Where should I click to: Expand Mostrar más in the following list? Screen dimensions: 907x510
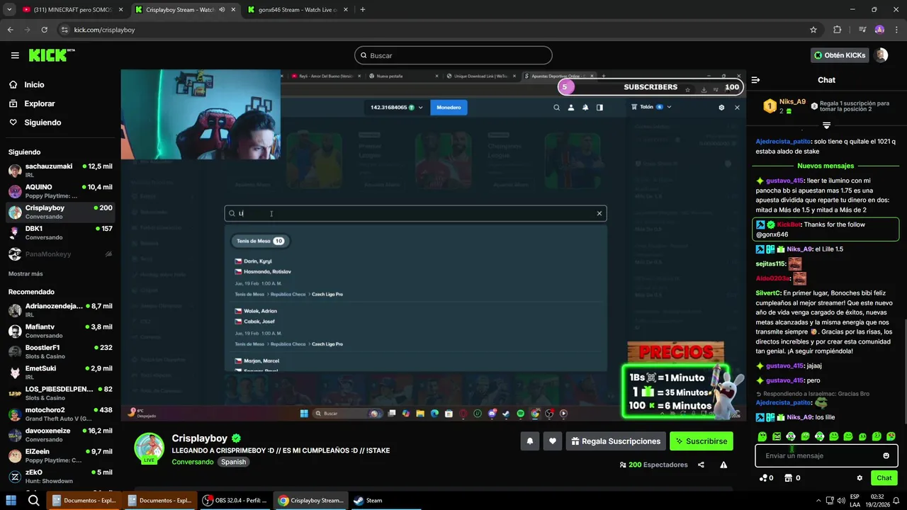click(x=26, y=274)
